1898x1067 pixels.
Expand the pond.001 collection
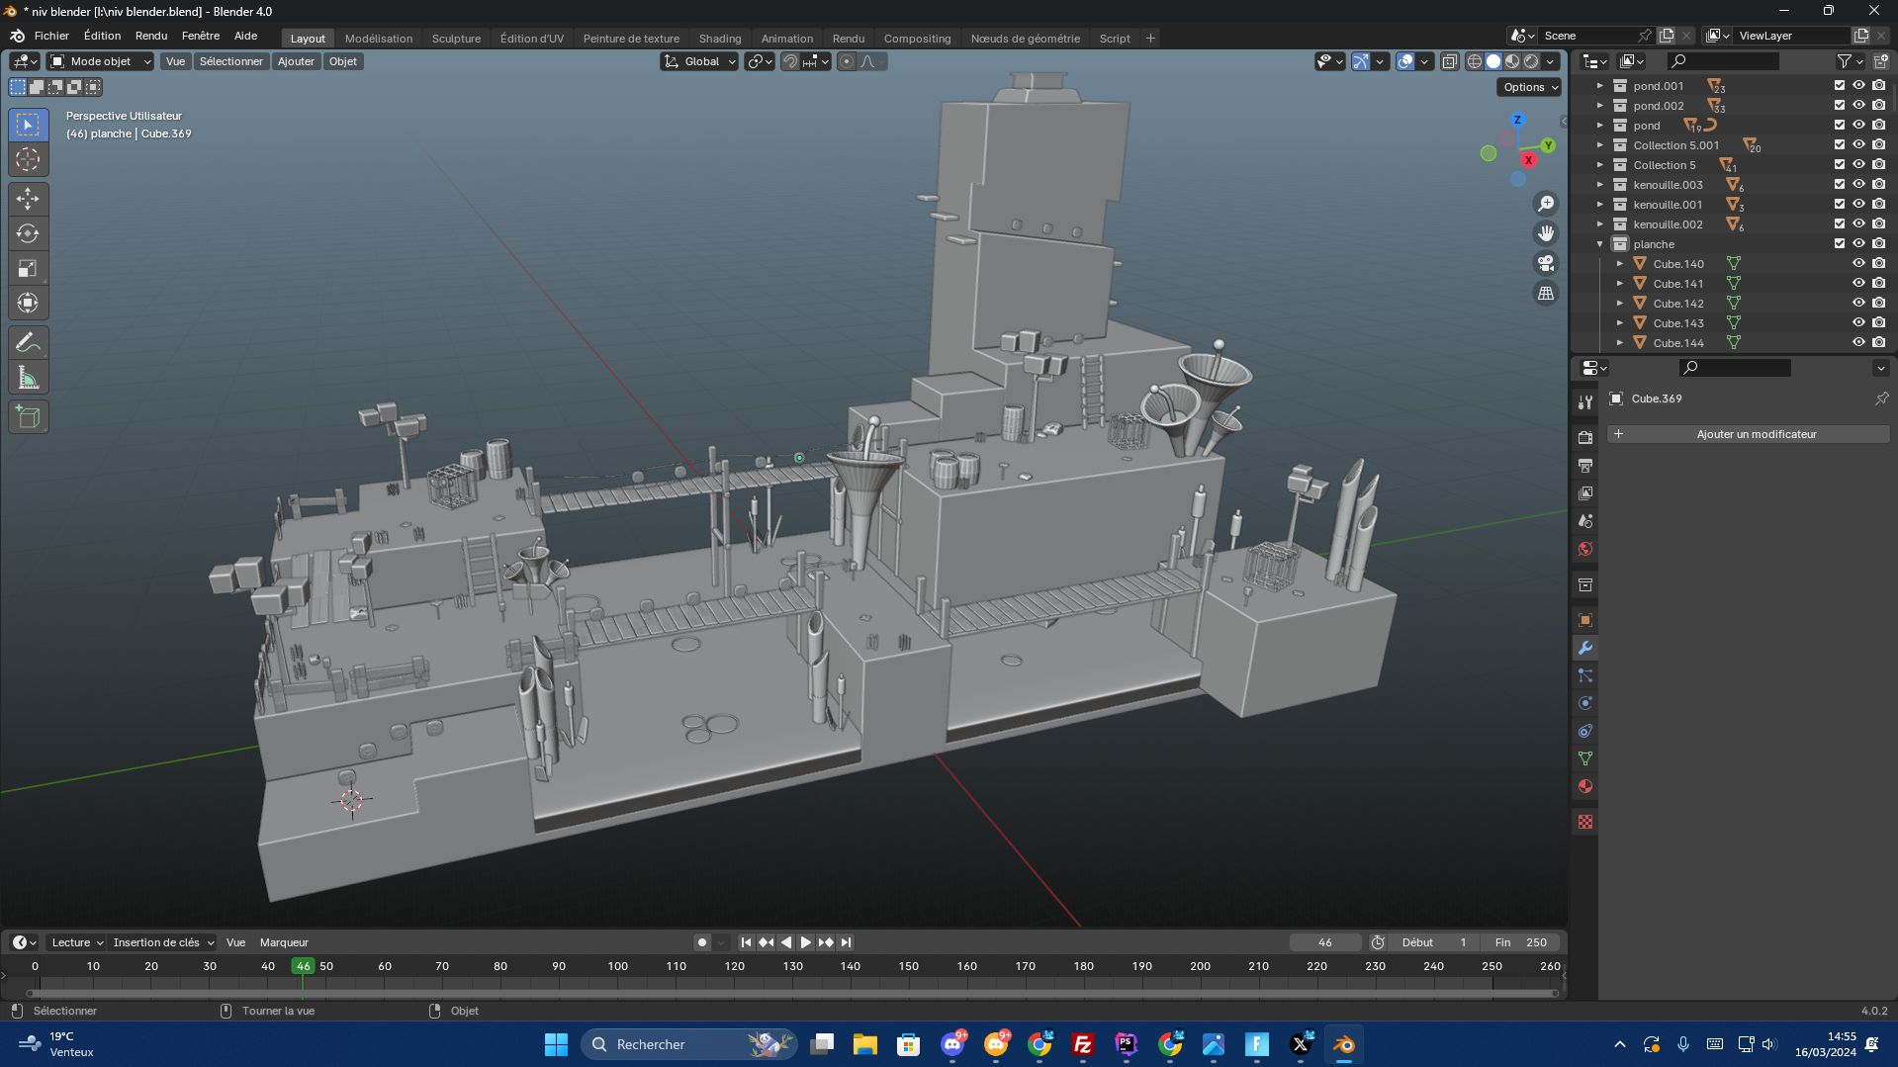point(1599,86)
